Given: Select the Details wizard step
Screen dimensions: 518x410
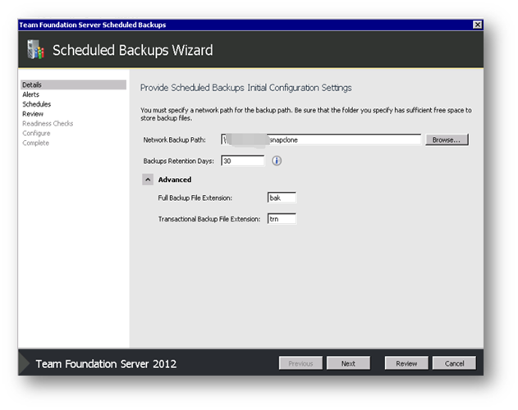Looking at the screenshot, I should [x=73, y=84].
